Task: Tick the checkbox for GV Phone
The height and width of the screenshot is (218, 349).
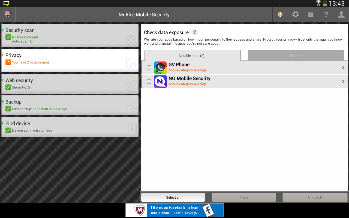Action: pyautogui.click(x=149, y=68)
